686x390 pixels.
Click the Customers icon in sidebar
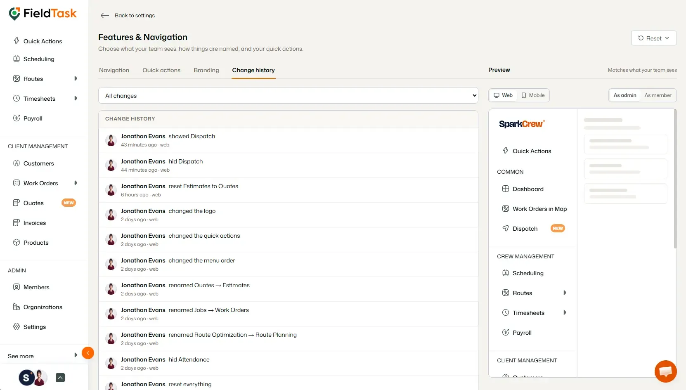(x=17, y=163)
